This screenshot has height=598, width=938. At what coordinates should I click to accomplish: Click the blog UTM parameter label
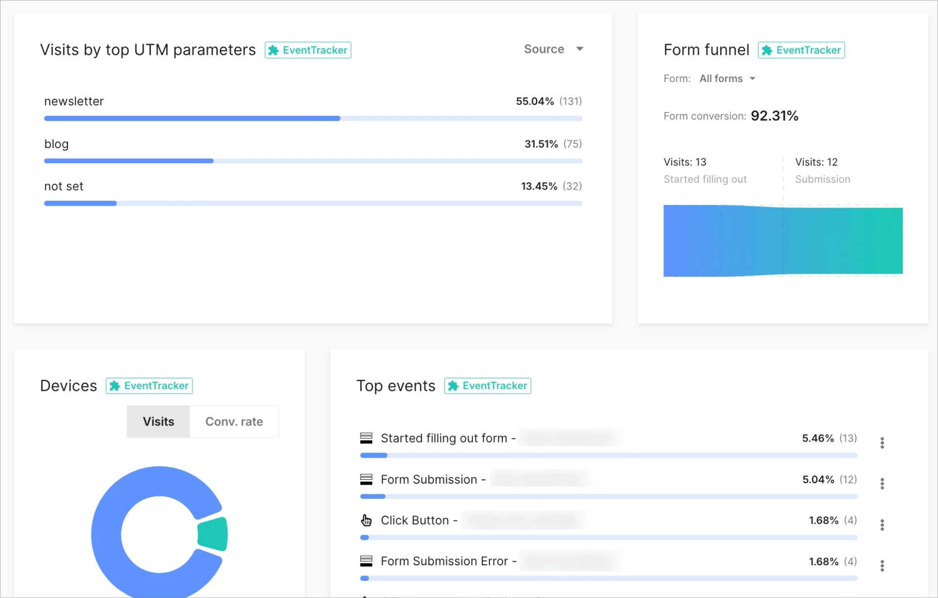point(56,144)
